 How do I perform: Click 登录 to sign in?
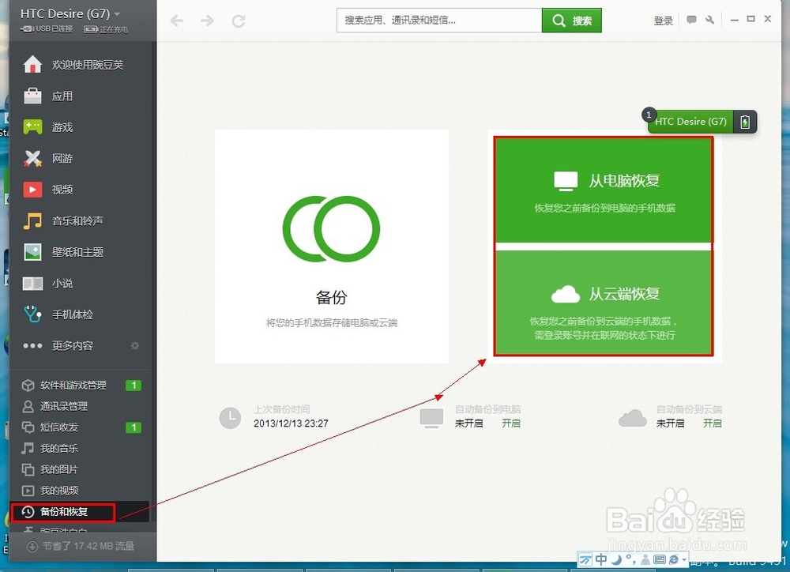pyautogui.click(x=664, y=20)
